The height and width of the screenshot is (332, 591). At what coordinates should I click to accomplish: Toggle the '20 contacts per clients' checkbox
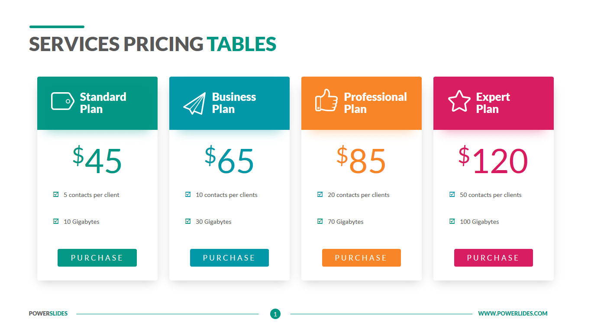[x=320, y=194]
